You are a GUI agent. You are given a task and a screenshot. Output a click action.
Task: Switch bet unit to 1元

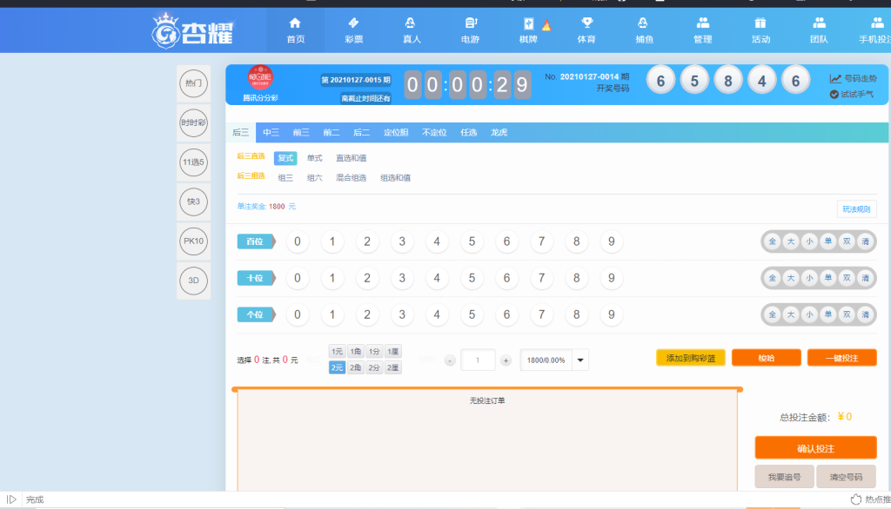click(336, 352)
